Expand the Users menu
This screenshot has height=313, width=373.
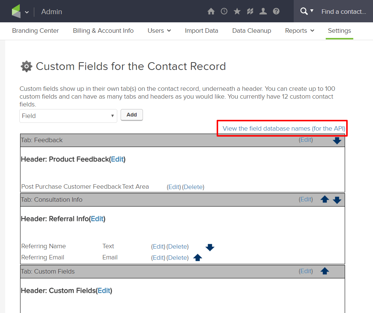click(x=159, y=31)
